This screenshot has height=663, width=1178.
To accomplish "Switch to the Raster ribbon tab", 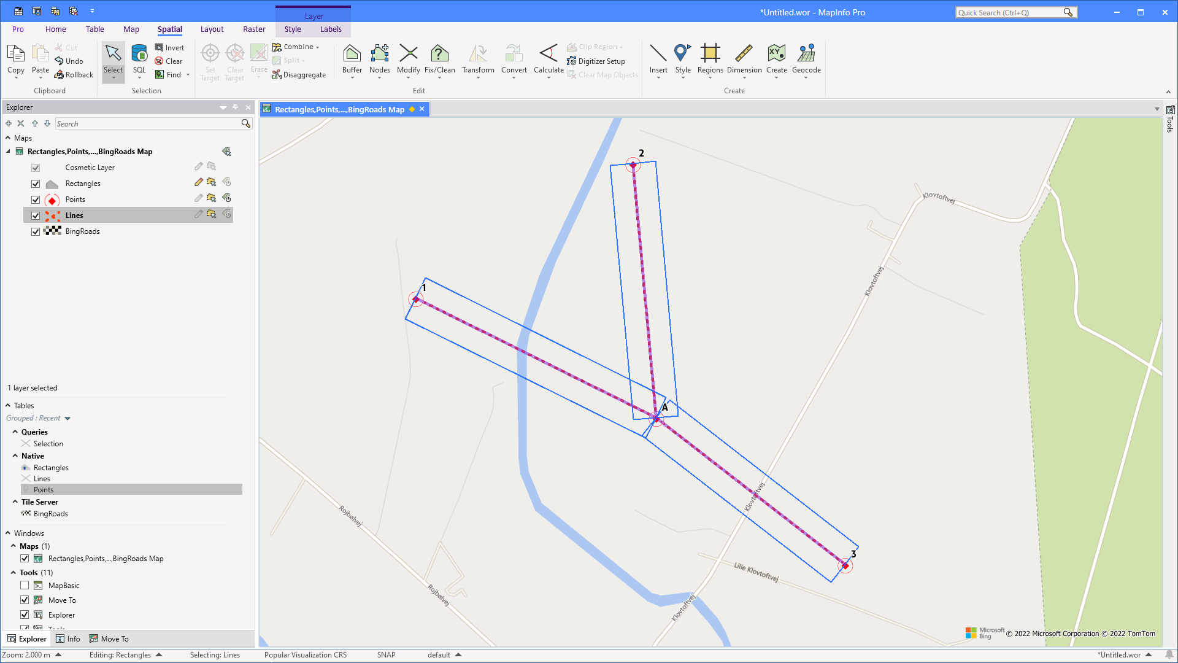I will pos(254,29).
